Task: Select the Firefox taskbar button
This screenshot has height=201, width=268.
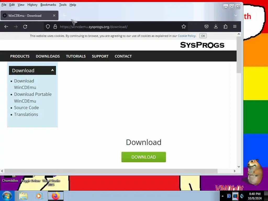Action: (56, 196)
